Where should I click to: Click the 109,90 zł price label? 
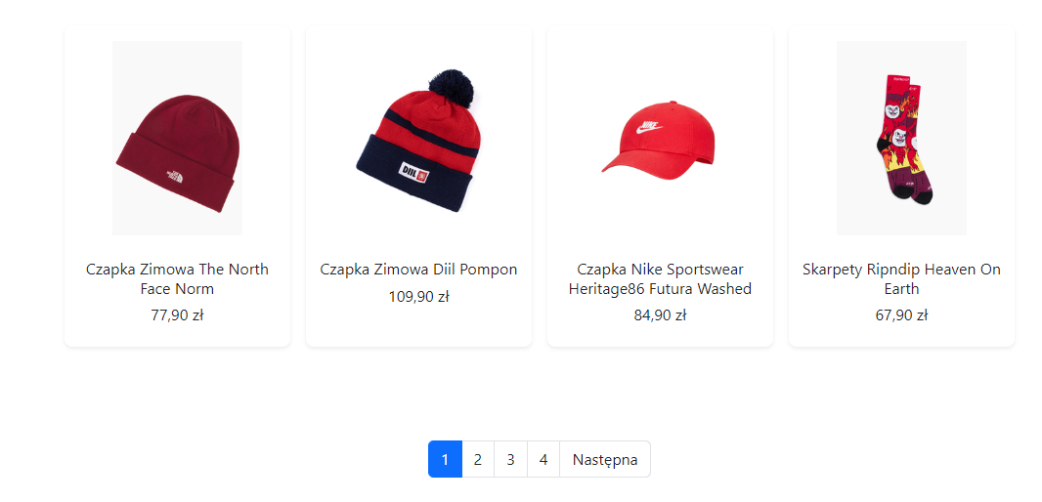[418, 296]
